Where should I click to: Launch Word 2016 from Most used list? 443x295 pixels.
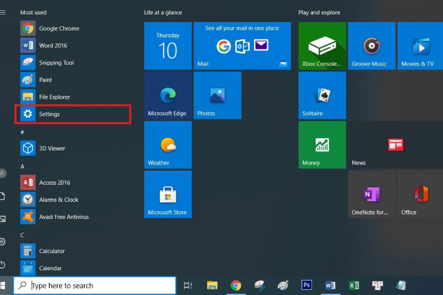click(x=73, y=45)
